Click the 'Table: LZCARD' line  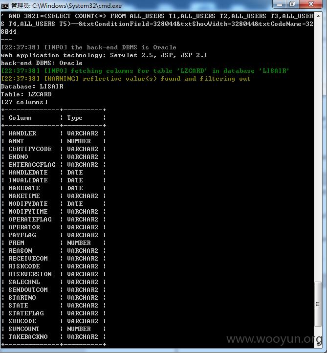click(x=26, y=94)
